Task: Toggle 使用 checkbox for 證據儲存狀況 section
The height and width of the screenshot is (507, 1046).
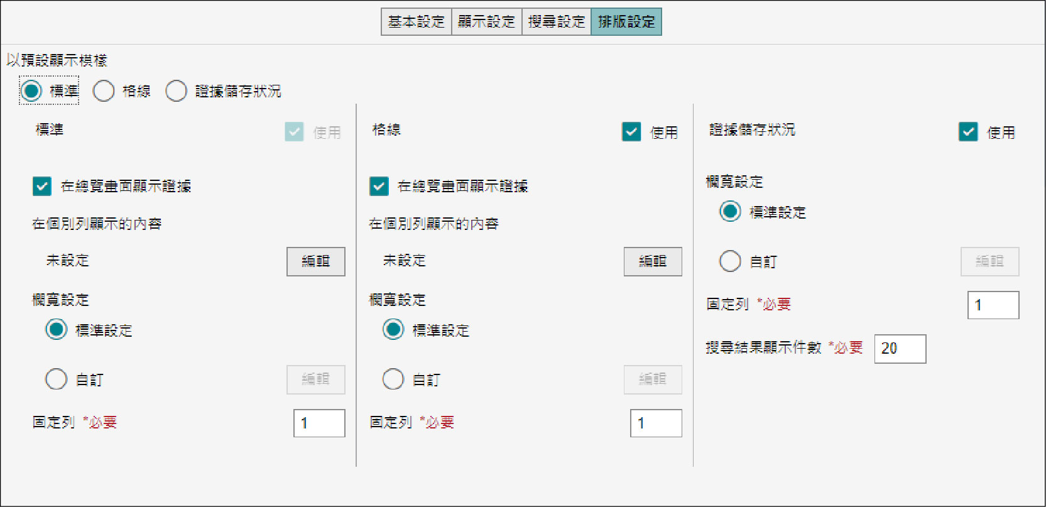Action: (x=968, y=132)
